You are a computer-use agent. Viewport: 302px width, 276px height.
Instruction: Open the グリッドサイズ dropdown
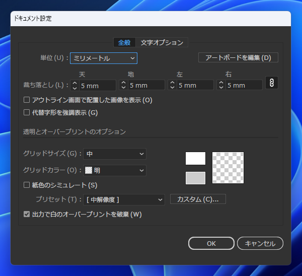pyautogui.click(x=115, y=154)
